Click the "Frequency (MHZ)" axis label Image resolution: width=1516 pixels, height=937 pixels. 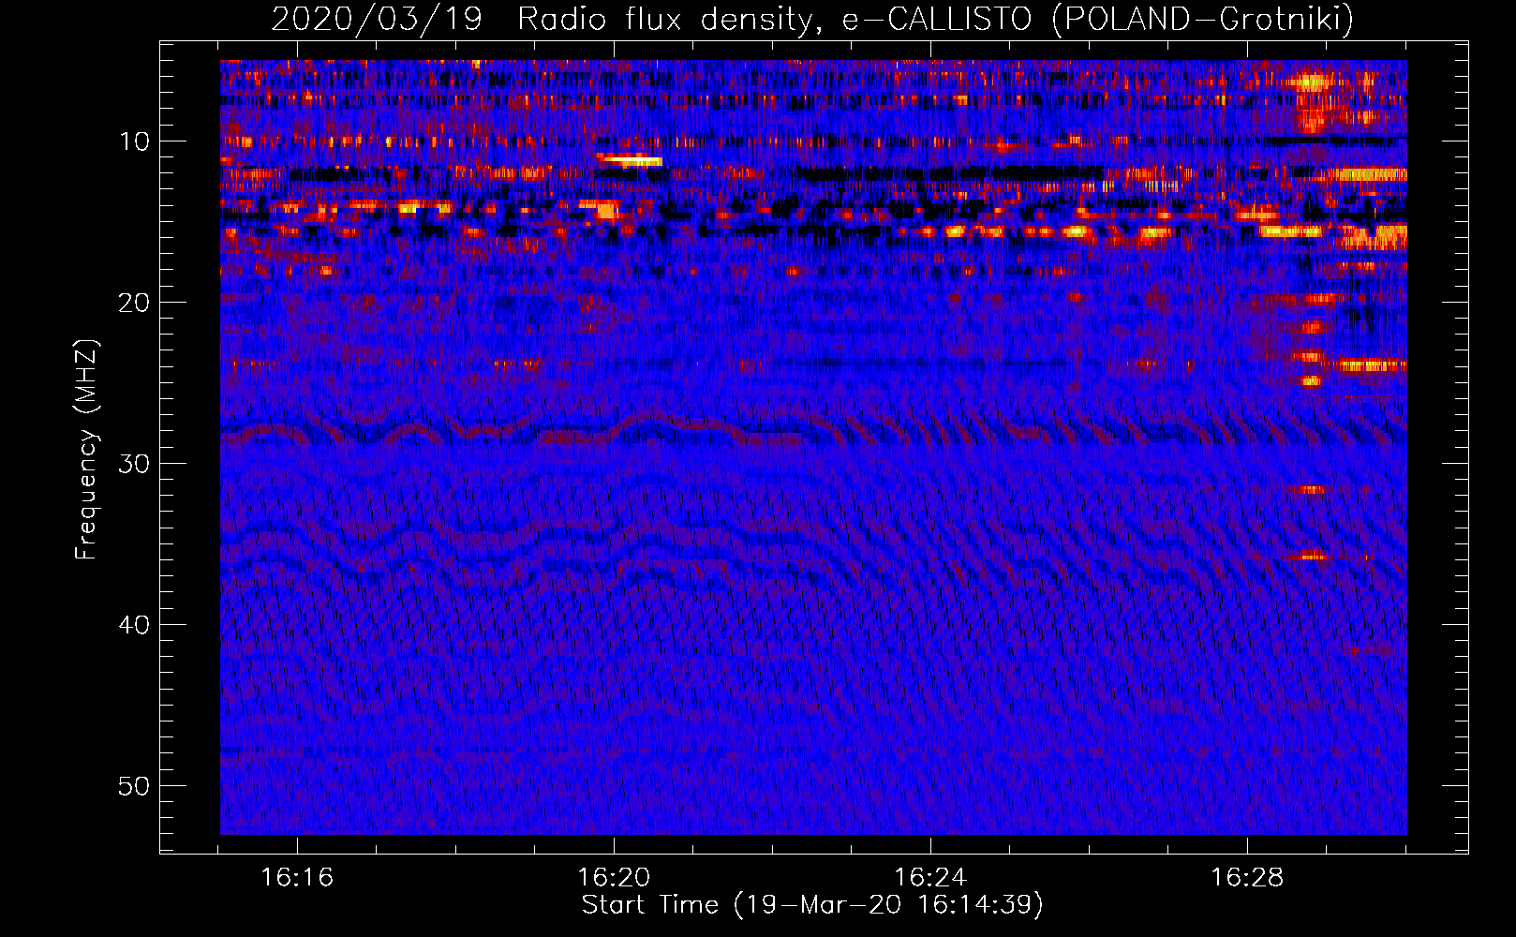coord(86,450)
